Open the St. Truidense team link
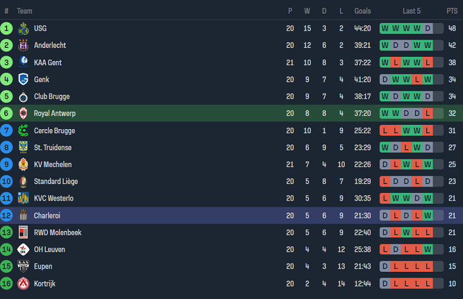 click(x=53, y=147)
